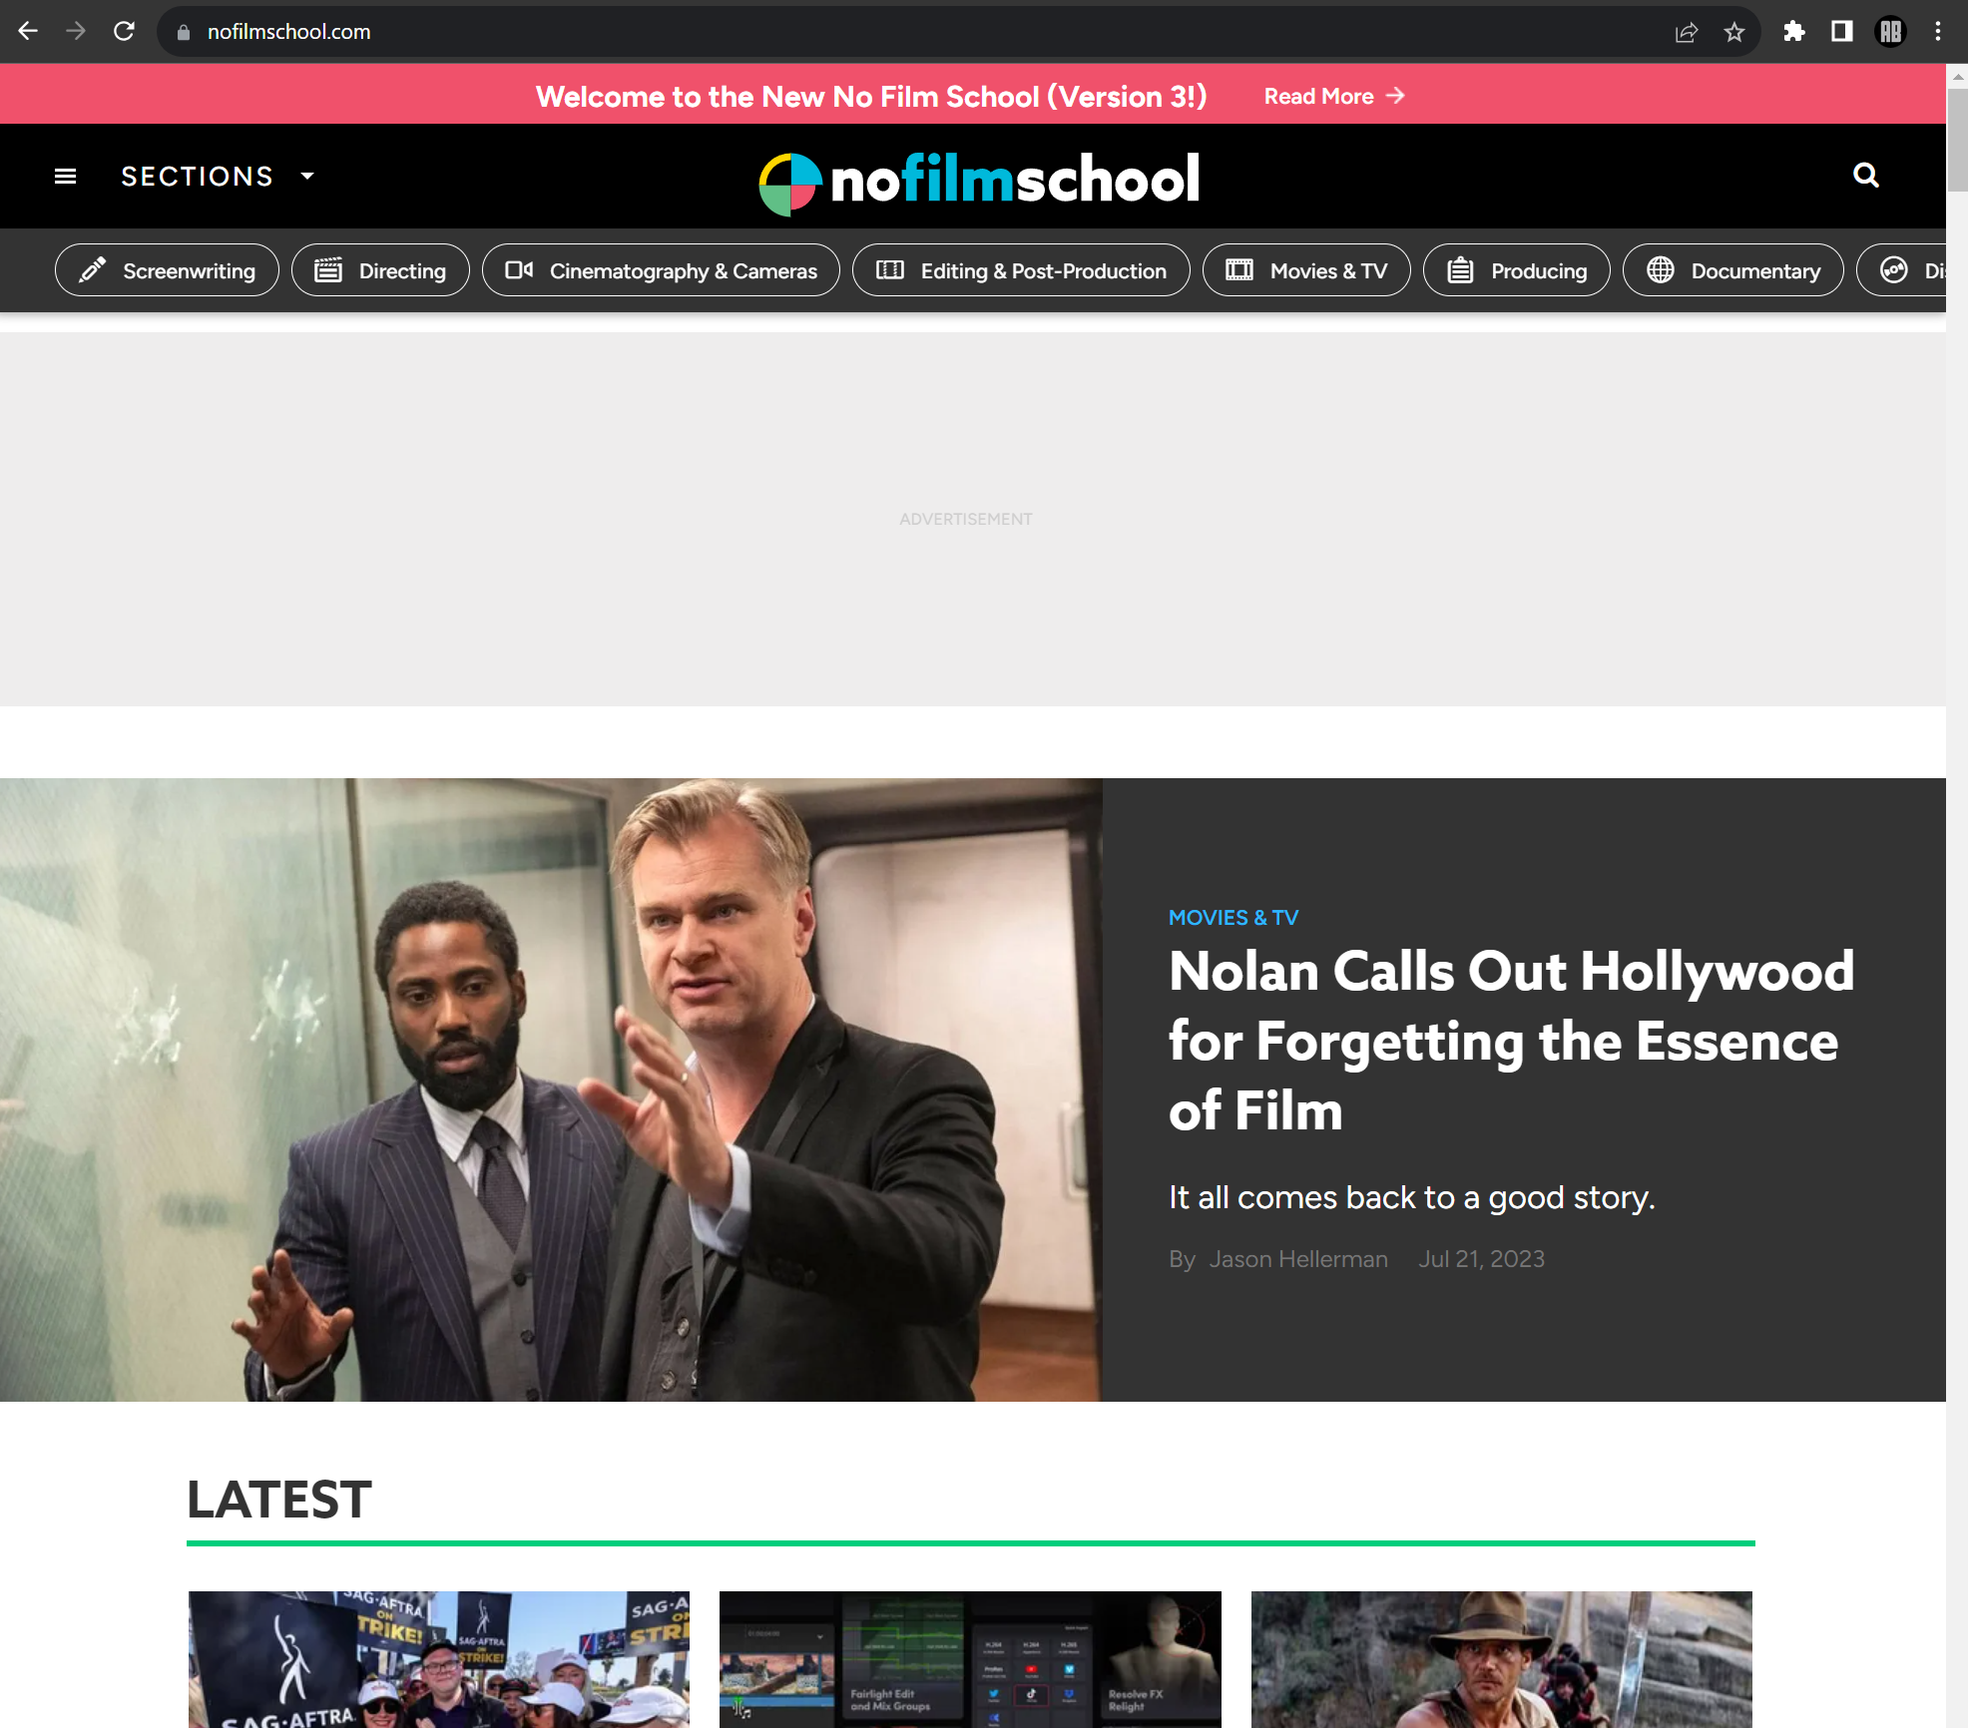Click author Jason Hellerman's name

(1298, 1258)
